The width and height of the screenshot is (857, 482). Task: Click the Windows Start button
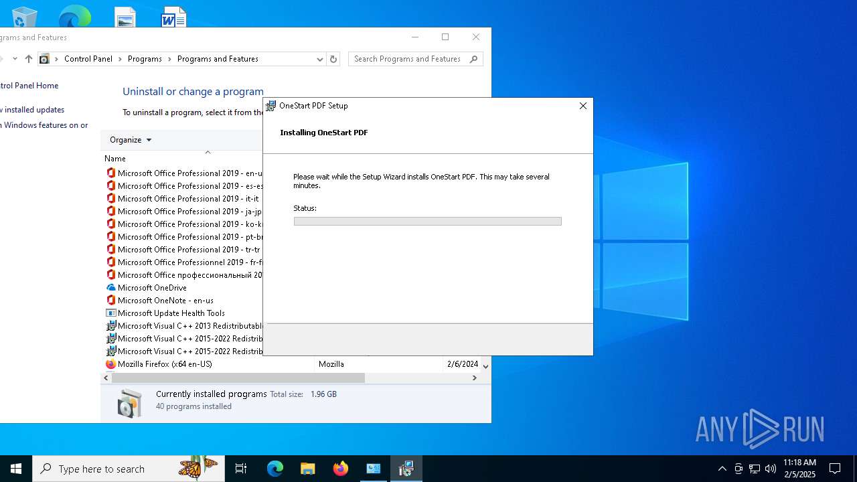tap(16, 469)
